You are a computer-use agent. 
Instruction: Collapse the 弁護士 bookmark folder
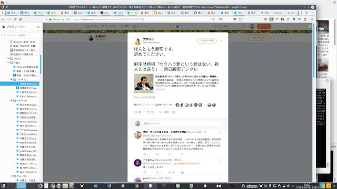(x=8, y=63)
